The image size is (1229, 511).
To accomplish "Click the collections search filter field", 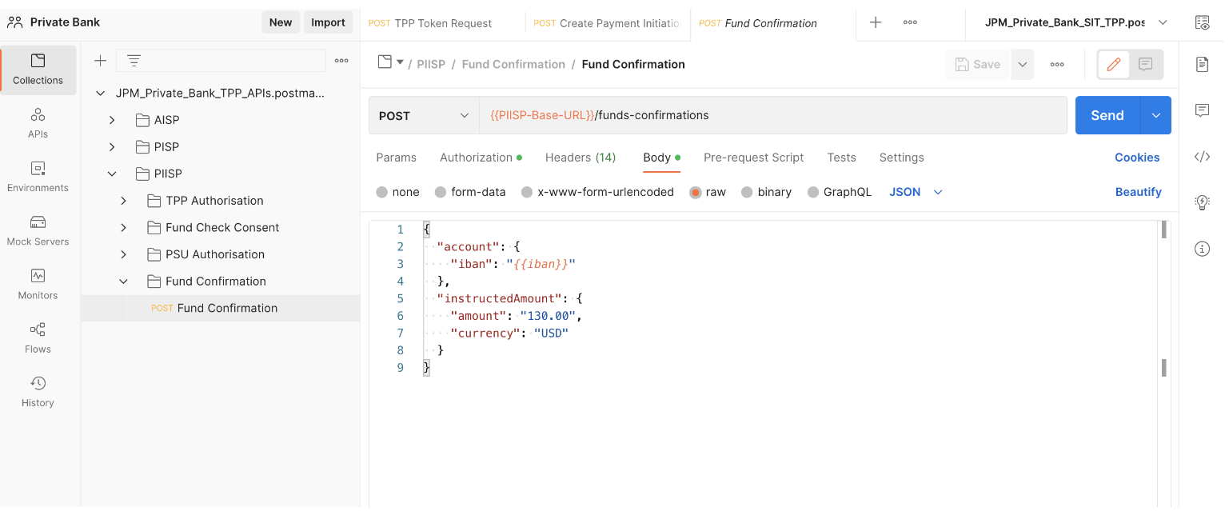I will [x=221, y=61].
